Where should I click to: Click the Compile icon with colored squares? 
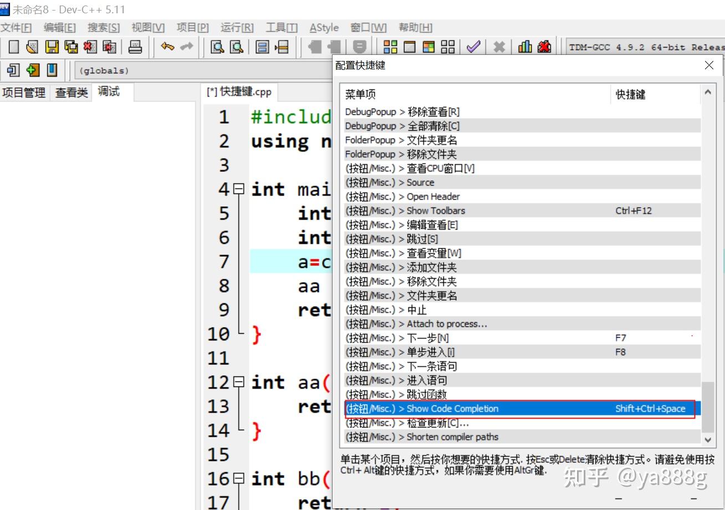point(390,47)
